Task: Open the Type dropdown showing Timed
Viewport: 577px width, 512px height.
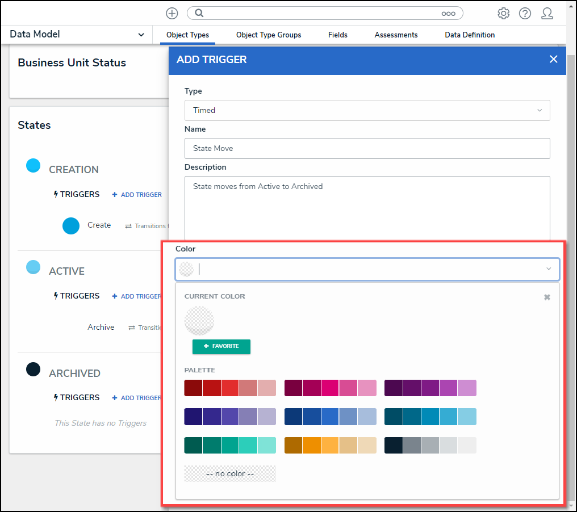Action: click(367, 110)
